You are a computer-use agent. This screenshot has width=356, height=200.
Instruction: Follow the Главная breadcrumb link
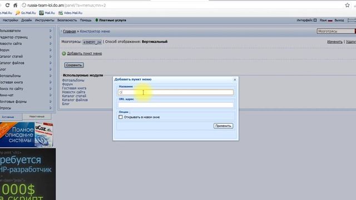(69, 31)
